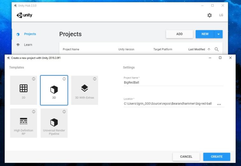Sort by Project Name column
The image size is (241, 166).
pyautogui.click(x=71, y=49)
